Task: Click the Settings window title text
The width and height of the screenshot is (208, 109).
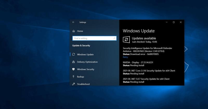Action: (x=83, y=22)
